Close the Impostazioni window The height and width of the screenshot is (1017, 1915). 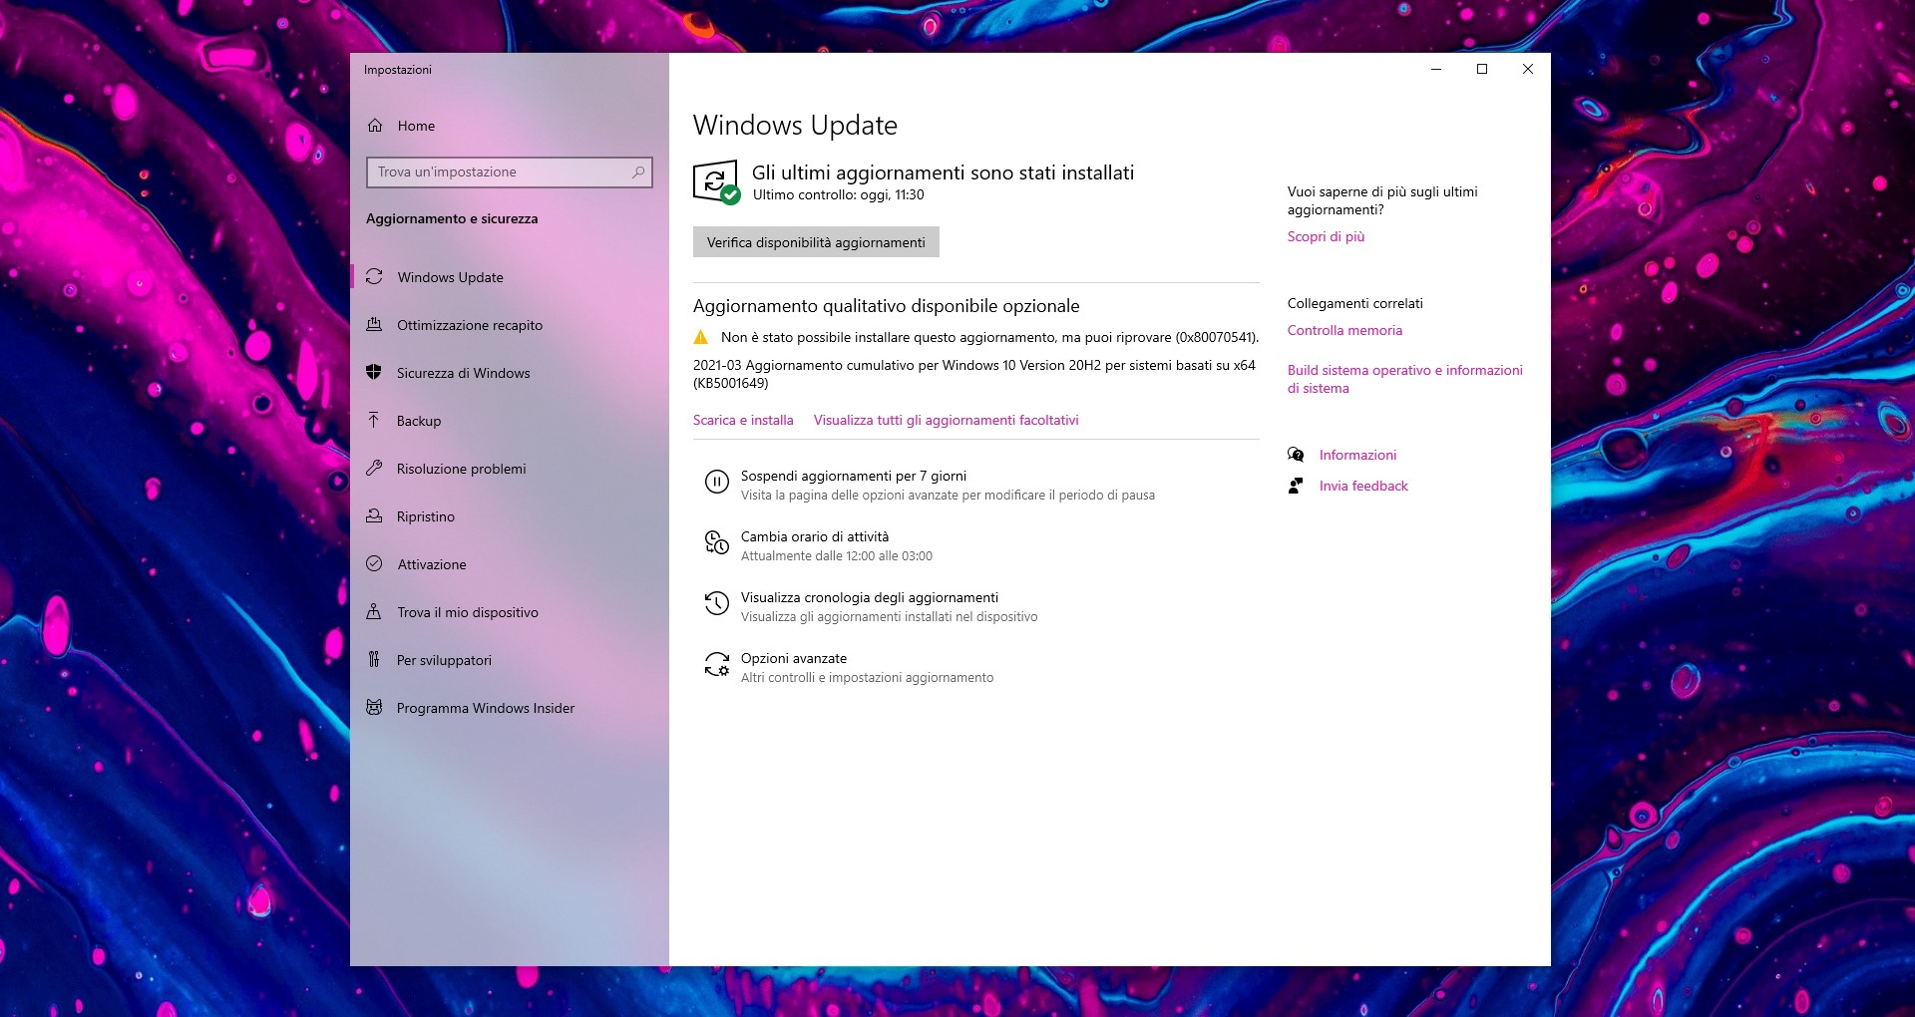click(1528, 69)
